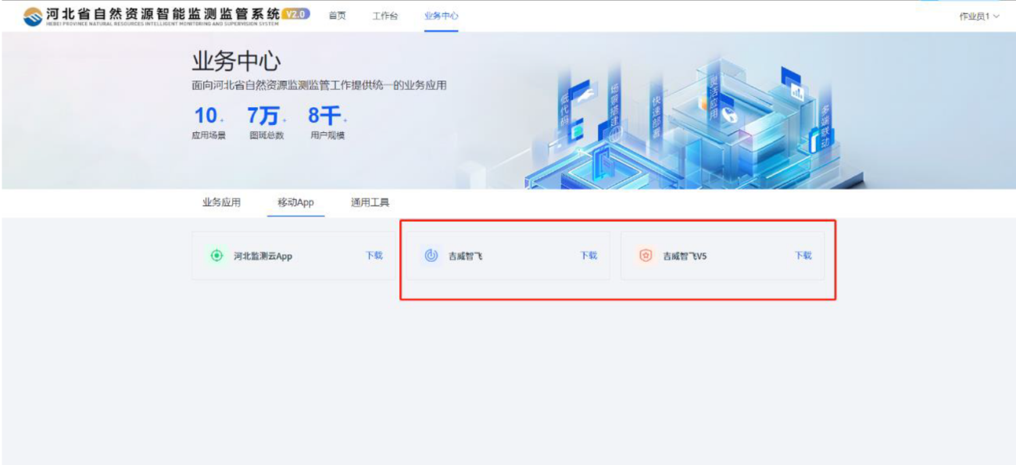Go to the 首页 menu item
Image resolution: width=1016 pixels, height=465 pixels.
pos(337,14)
